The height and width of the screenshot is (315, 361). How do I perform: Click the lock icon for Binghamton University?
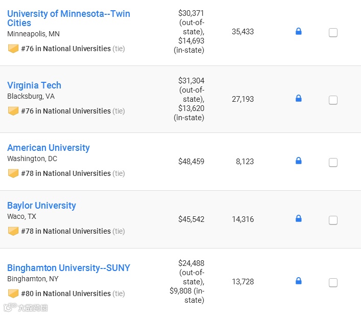299,281
